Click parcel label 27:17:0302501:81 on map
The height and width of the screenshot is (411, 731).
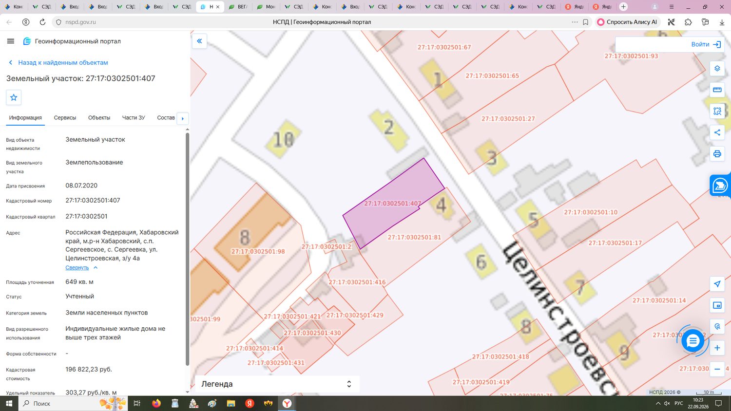tap(414, 238)
